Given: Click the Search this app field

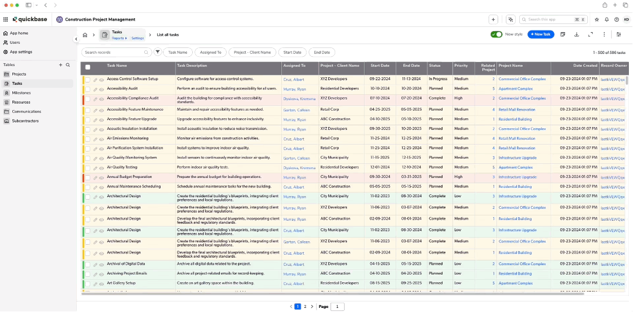Looking at the screenshot, I should tap(553, 19).
